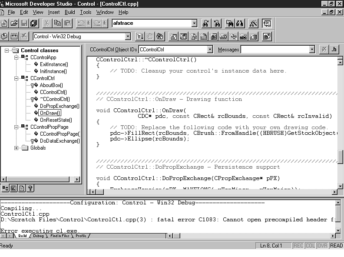The height and width of the screenshot is (257, 344).
Task: Click the New Version resource 1.0 icon
Action: pyautogui.click(x=253, y=37)
